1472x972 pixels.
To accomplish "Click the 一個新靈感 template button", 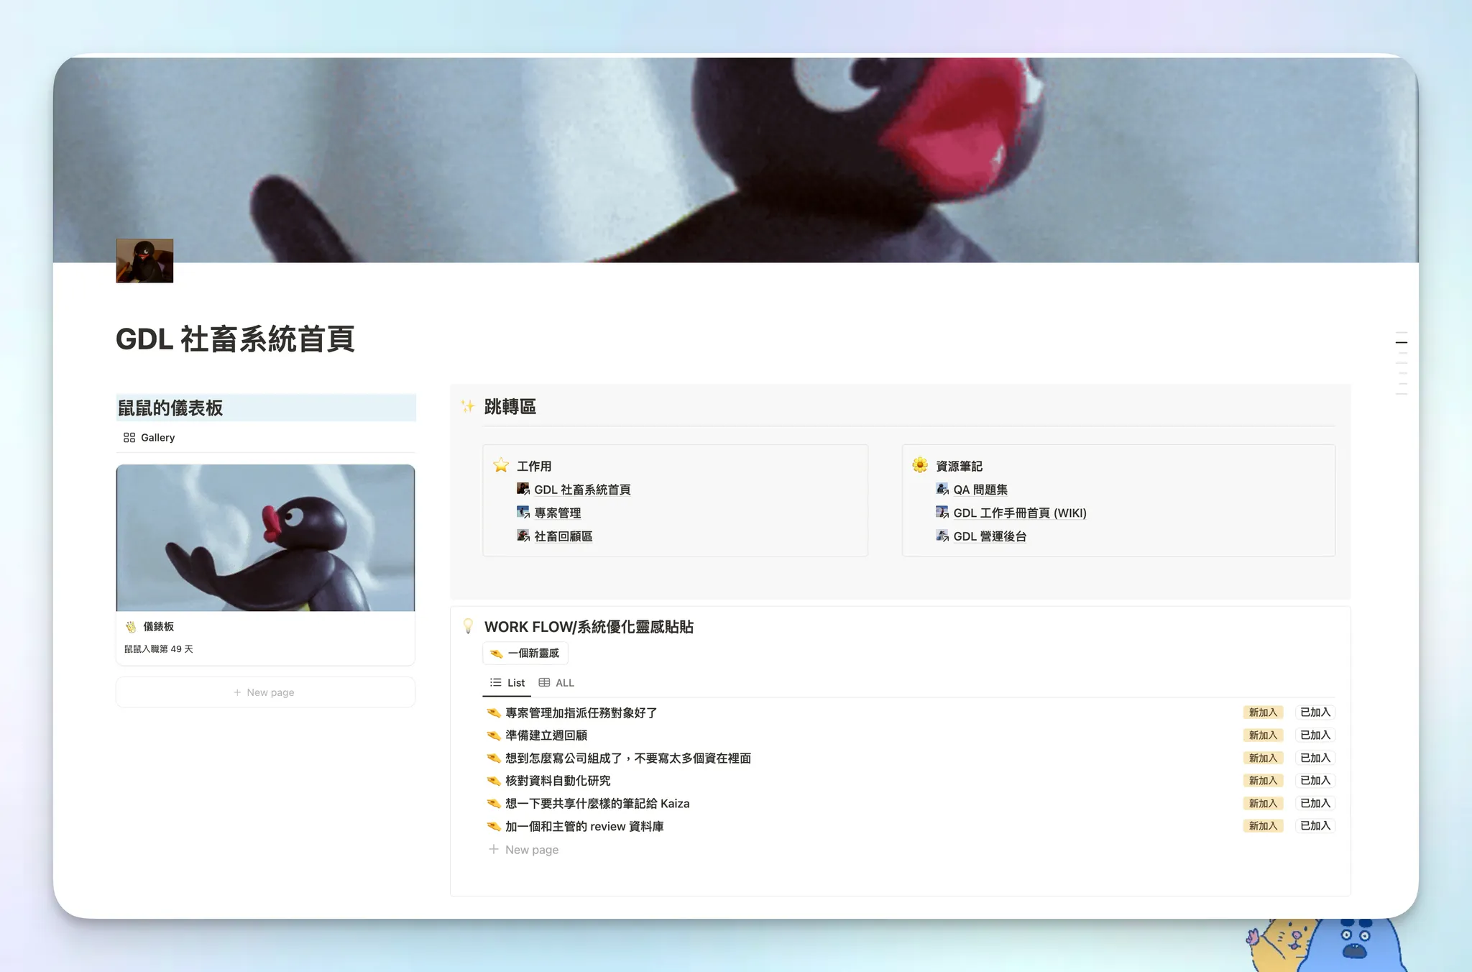I will pyautogui.click(x=525, y=653).
